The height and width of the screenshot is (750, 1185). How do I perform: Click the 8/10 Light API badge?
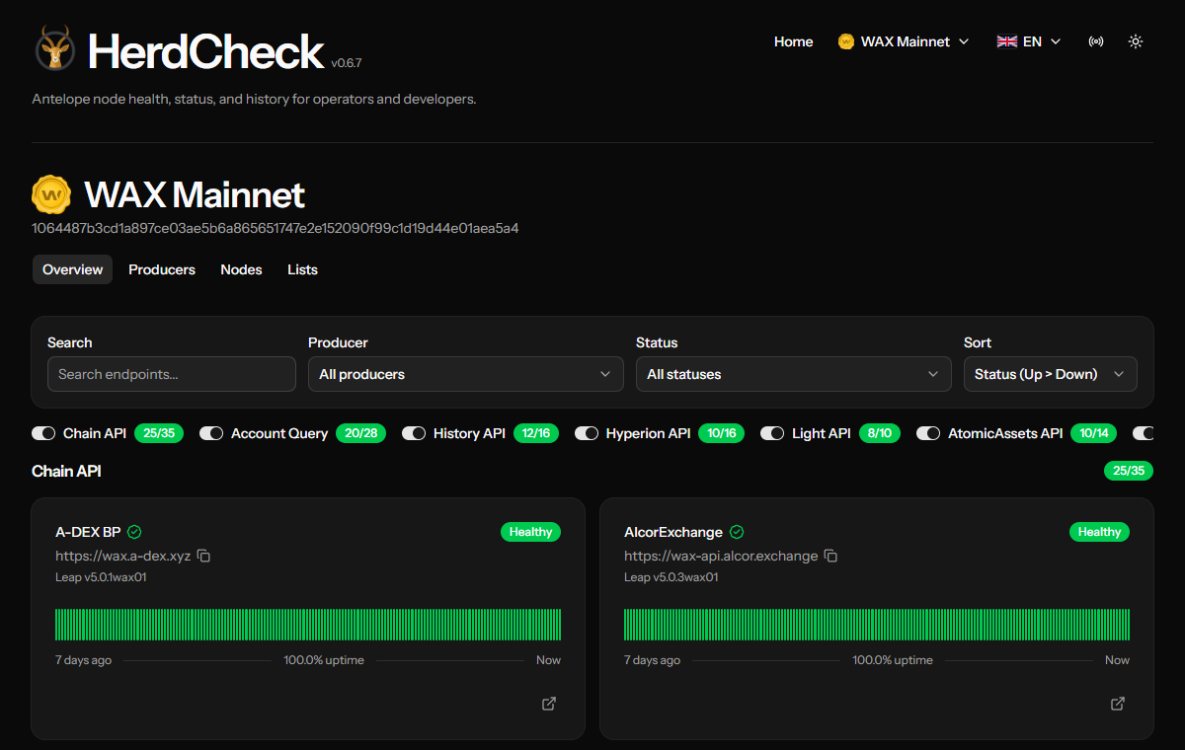(879, 433)
